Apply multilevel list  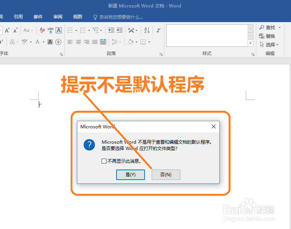(95, 30)
